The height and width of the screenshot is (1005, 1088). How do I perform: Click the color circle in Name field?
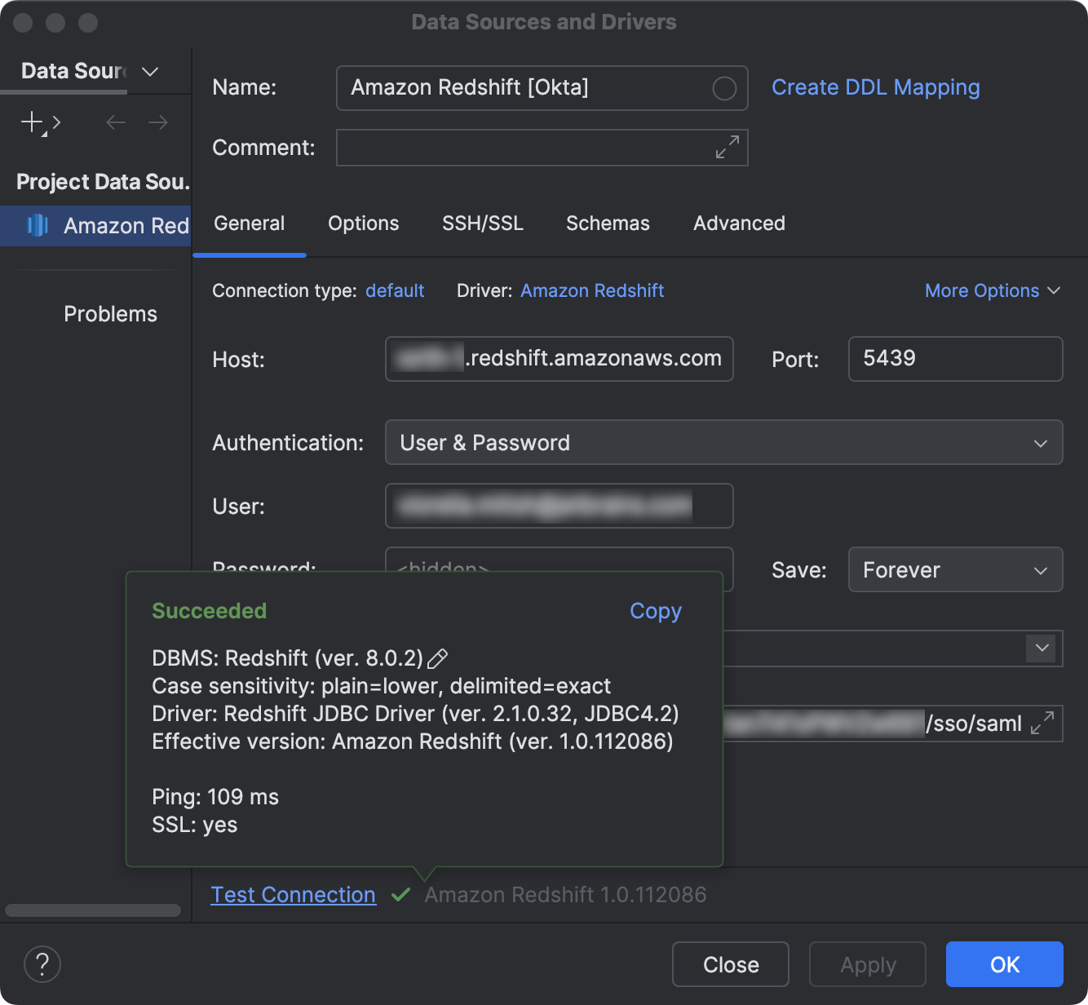724,88
